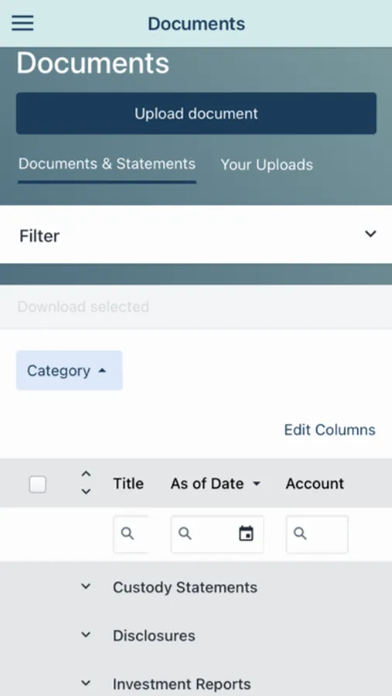Open Edit Columns link

[330, 430]
